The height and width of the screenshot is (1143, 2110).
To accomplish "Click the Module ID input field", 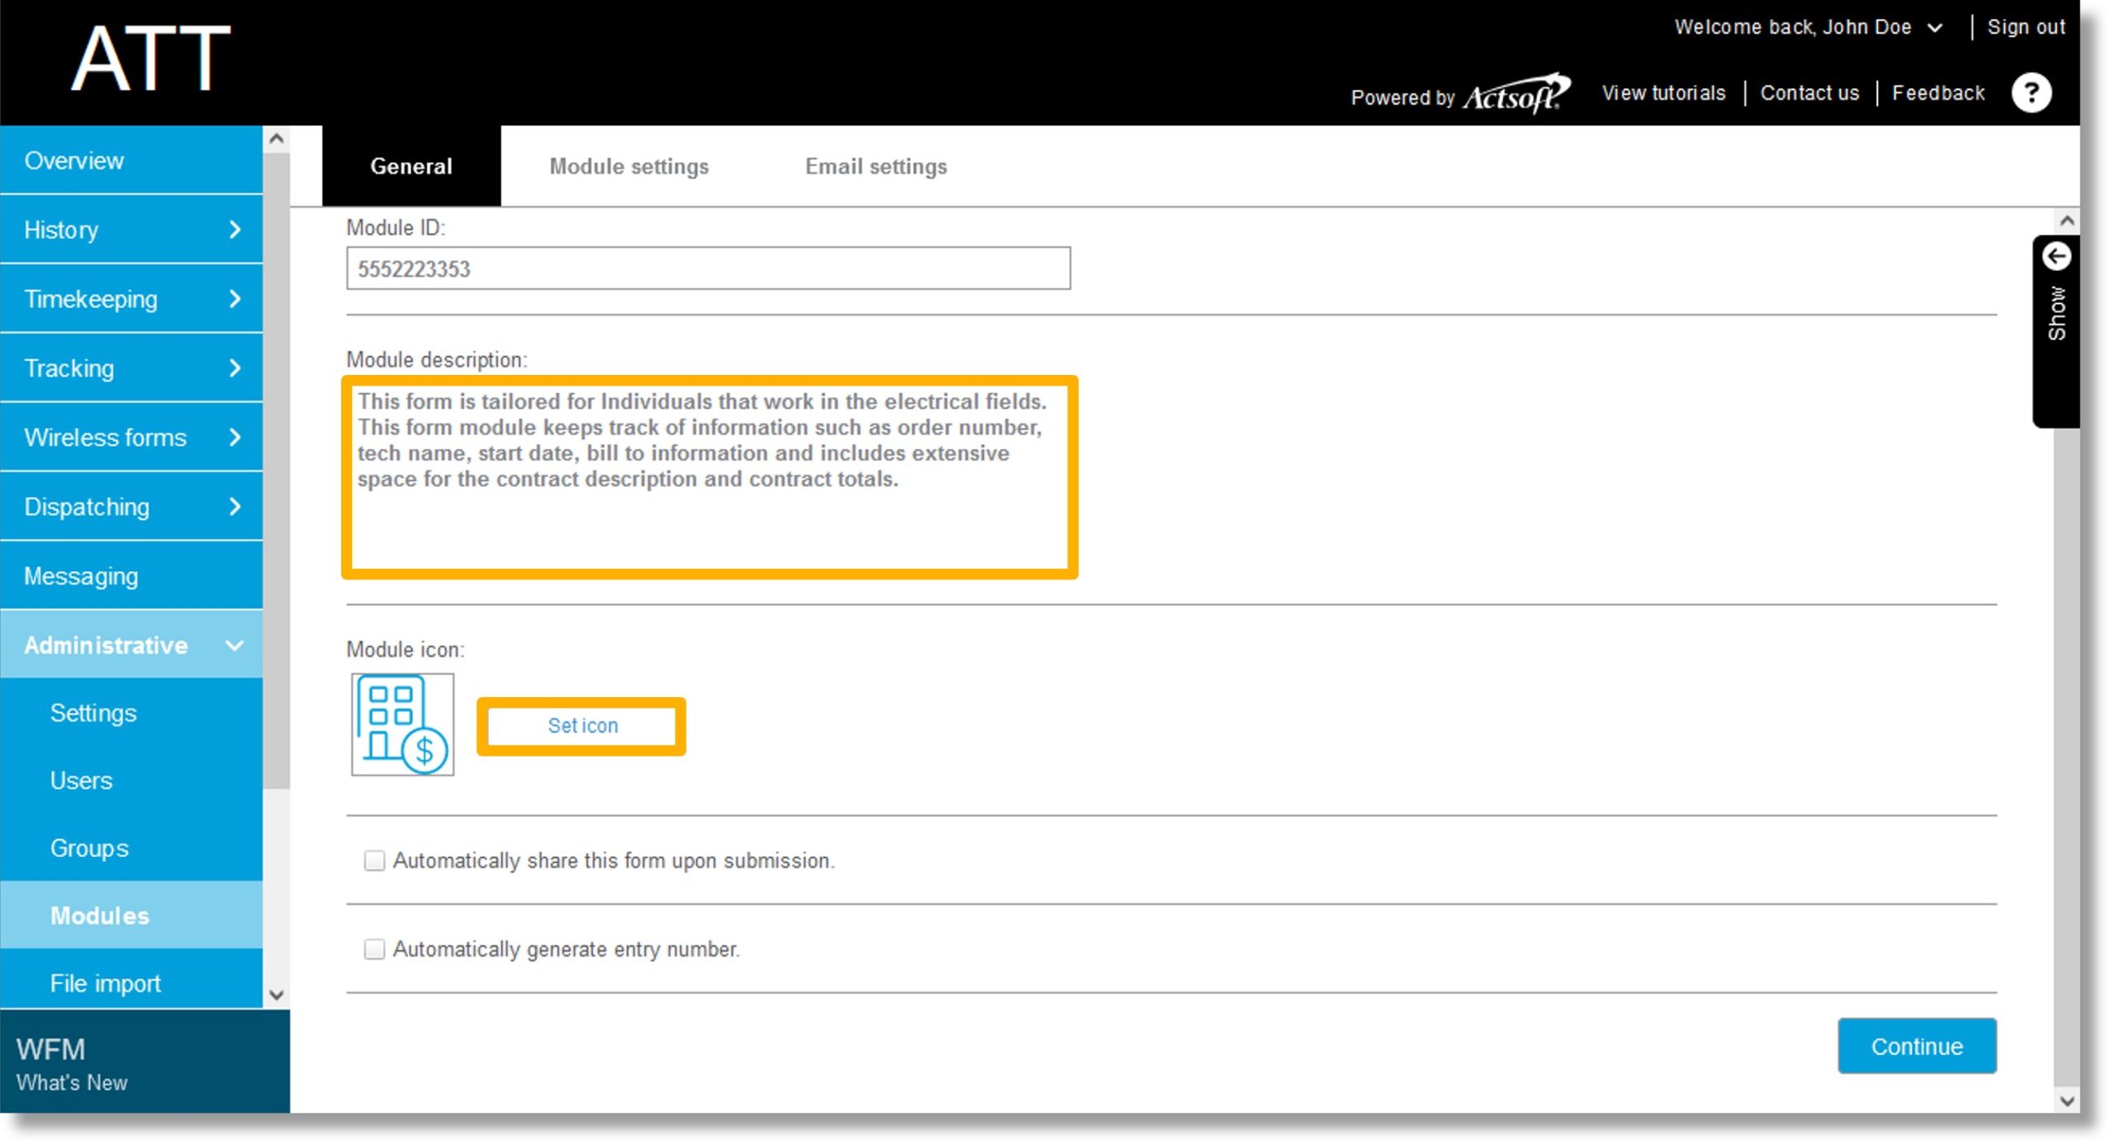I will 710,268.
